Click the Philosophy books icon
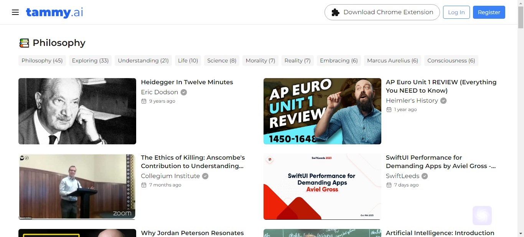This screenshot has width=524, height=237. click(x=24, y=43)
